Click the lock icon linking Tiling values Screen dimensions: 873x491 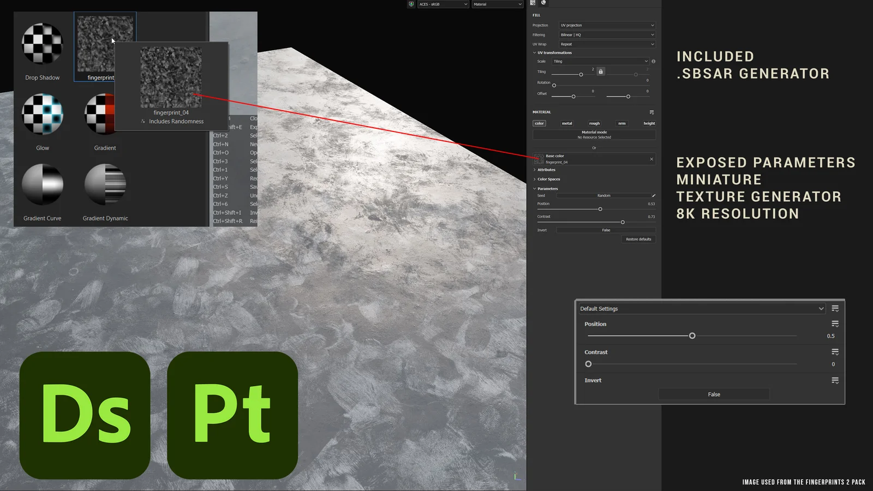click(x=600, y=71)
